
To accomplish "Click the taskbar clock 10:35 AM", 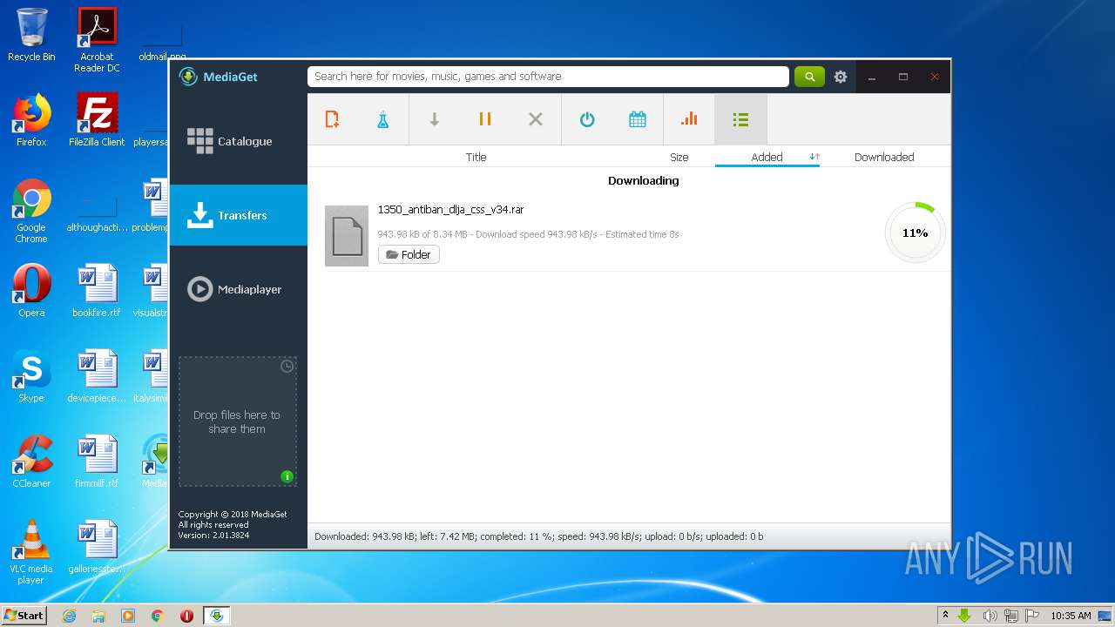I will (1071, 616).
